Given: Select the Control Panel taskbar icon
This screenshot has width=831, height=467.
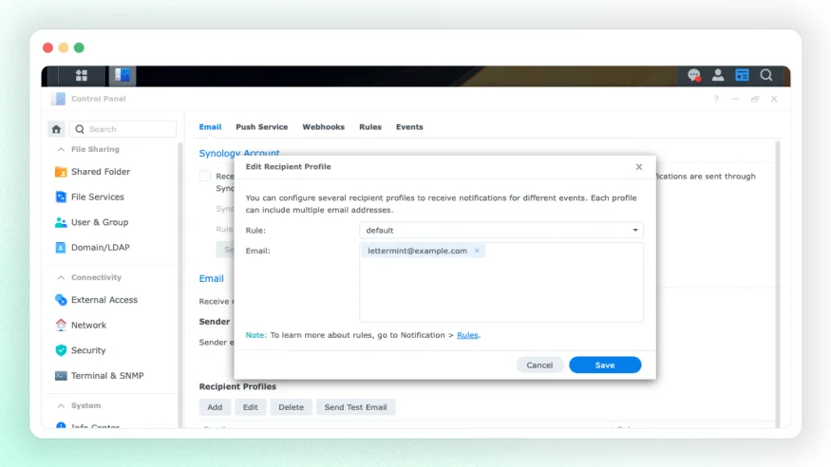Looking at the screenshot, I should pyautogui.click(x=123, y=75).
